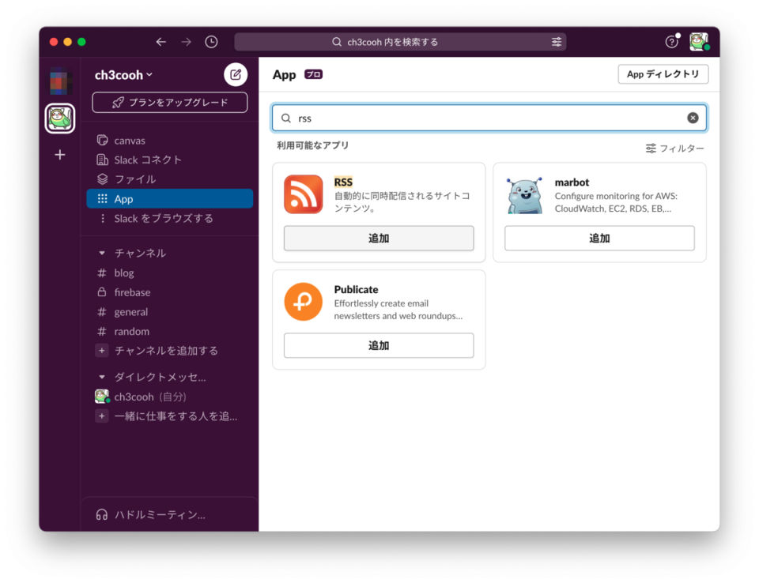Collapse the ダイレクトメッセージ section

tap(101, 377)
